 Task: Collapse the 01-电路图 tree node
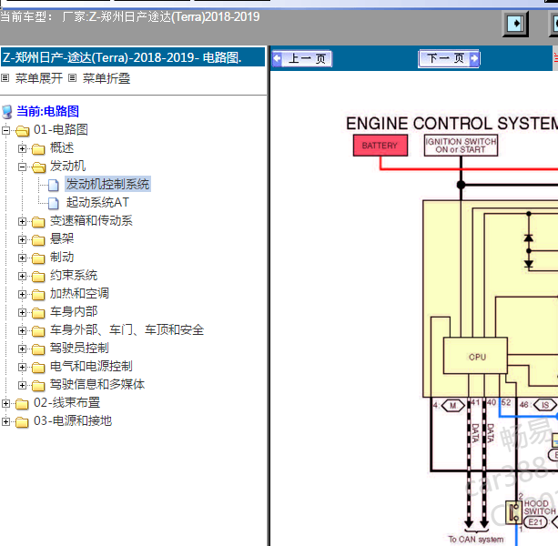[5, 130]
